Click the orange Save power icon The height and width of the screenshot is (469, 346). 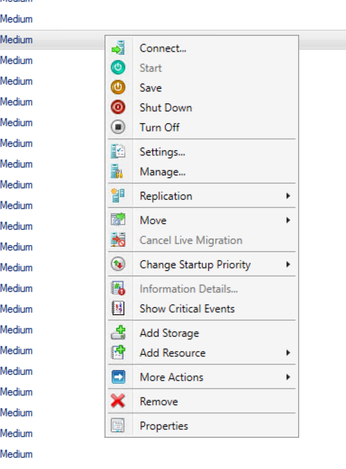118,87
